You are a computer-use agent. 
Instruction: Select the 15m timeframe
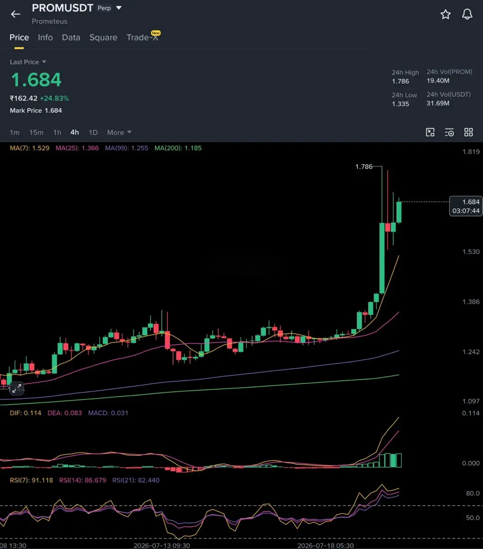coord(36,132)
